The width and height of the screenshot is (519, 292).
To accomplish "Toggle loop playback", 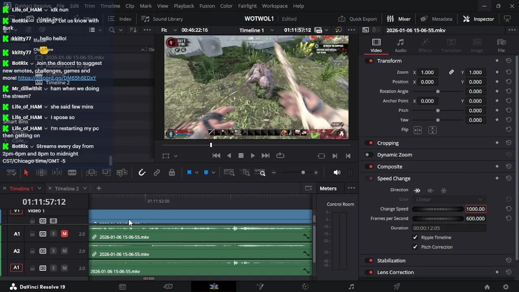I will coord(280,156).
